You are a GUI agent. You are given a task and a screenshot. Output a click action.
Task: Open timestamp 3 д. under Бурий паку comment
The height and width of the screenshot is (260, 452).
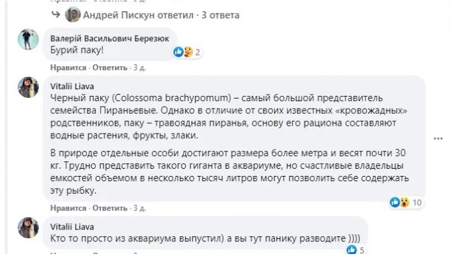click(139, 67)
